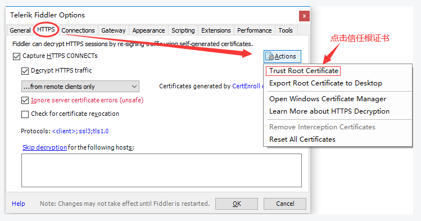Screen dimensions: 421x221
Task: Select Export Root Certificate to Desktop
Action: (325, 83)
